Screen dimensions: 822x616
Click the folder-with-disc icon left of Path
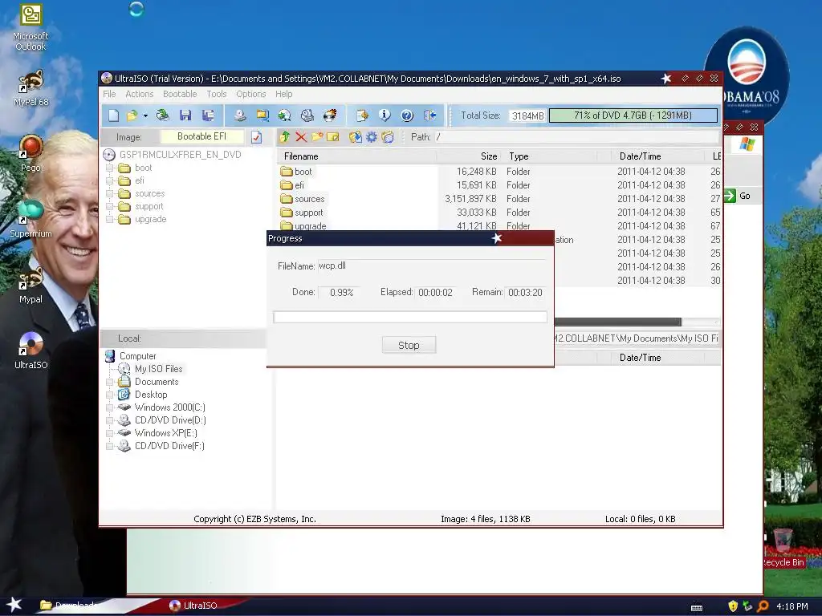pos(388,136)
